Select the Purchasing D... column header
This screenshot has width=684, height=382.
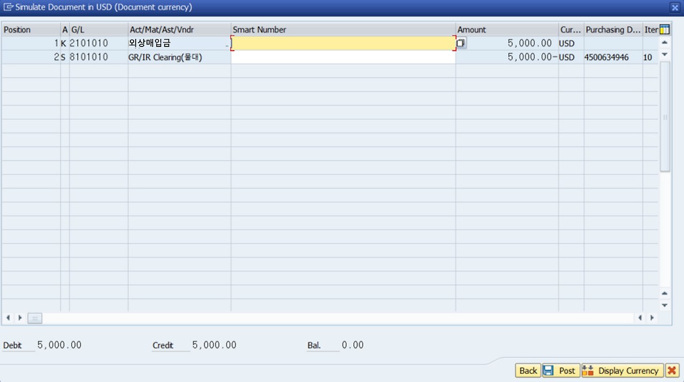pyautogui.click(x=613, y=30)
